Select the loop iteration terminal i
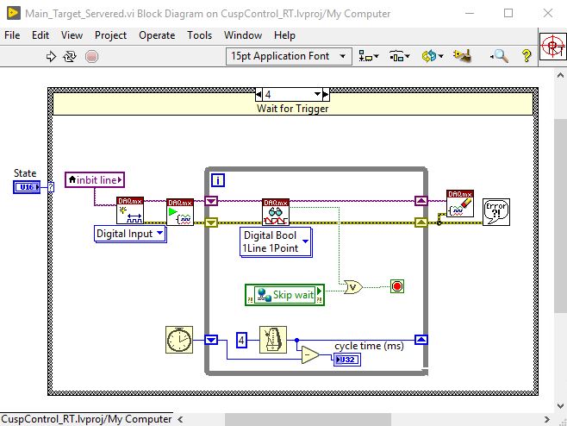This screenshot has width=567, height=426. point(218,180)
